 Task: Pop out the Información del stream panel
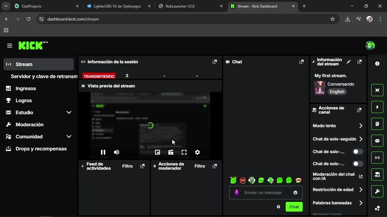click(x=359, y=62)
